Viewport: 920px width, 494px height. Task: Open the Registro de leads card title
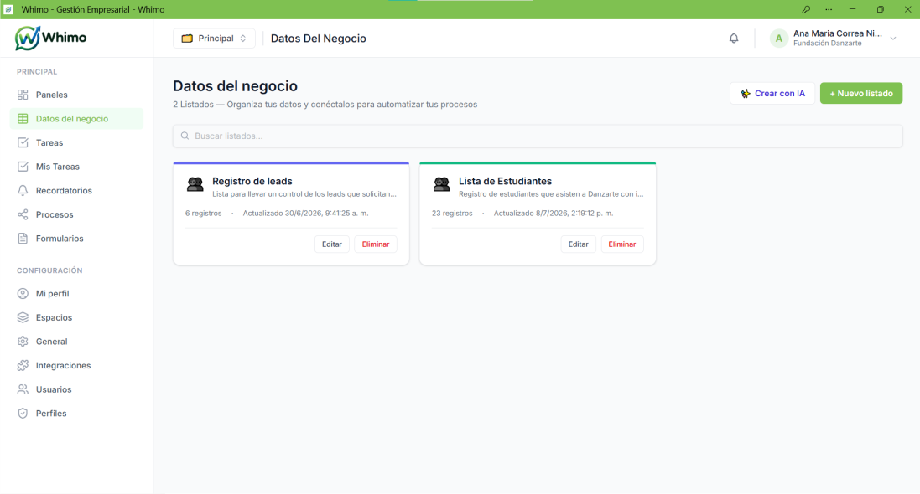(x=252, y=181)
